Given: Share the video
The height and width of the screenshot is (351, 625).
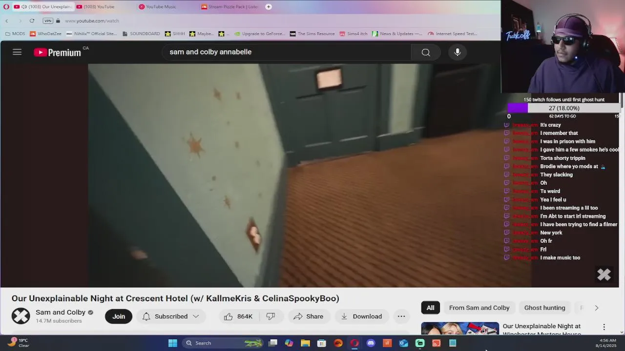Looking at the screenshot, I should tap(309, 316).
